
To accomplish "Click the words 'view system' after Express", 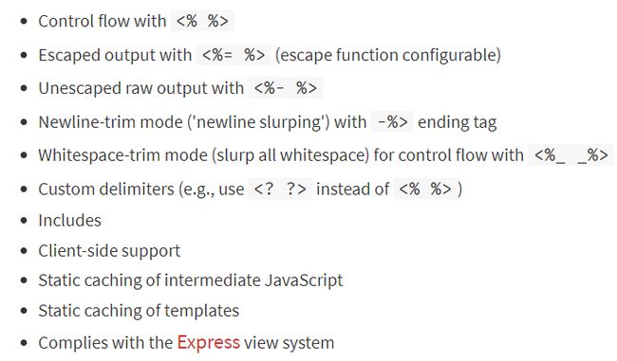I will pyautogui.click(x=290, y=343).
